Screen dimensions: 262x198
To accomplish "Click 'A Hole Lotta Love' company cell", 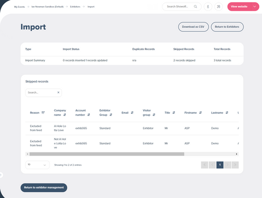I will [60, 128].
